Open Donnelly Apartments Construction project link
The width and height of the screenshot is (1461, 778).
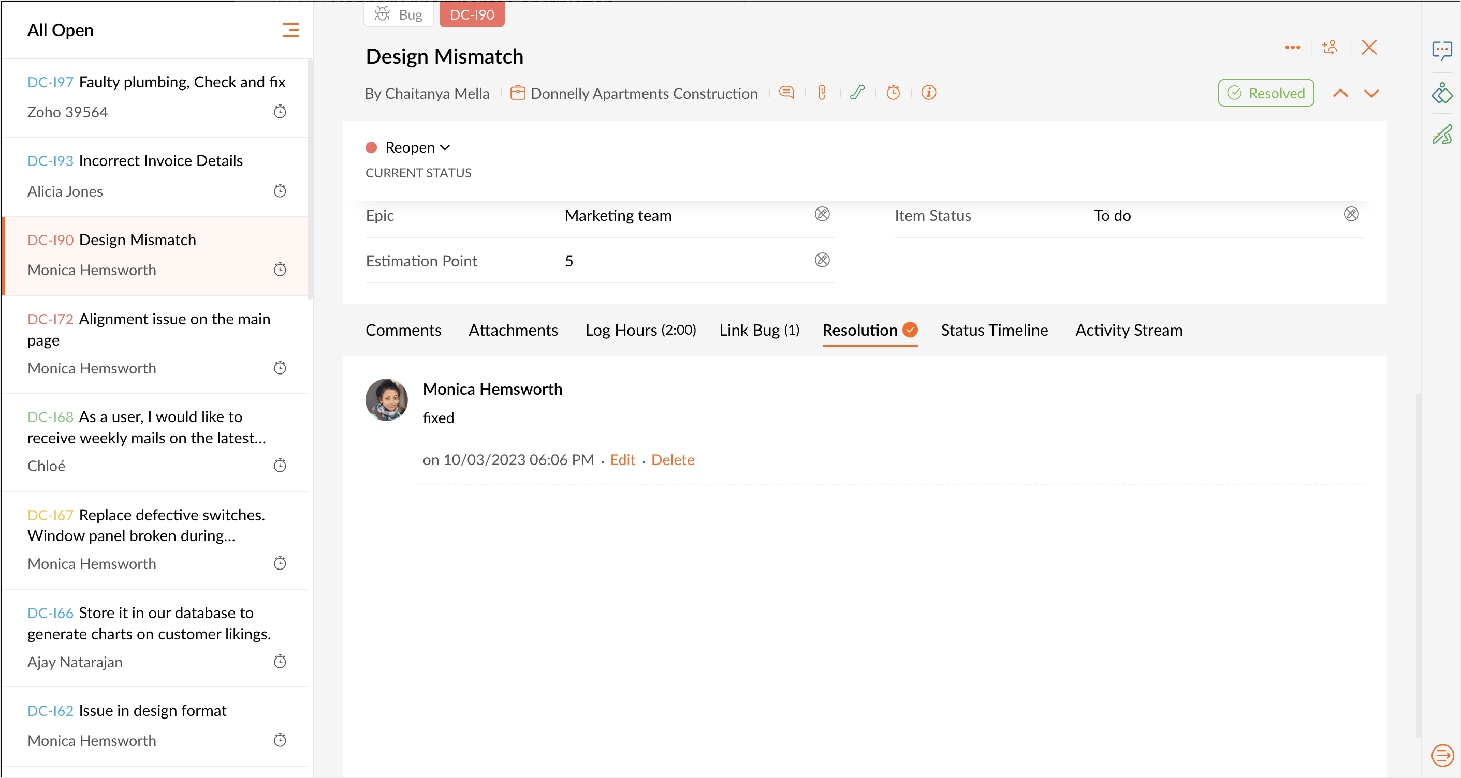point(644,94)
